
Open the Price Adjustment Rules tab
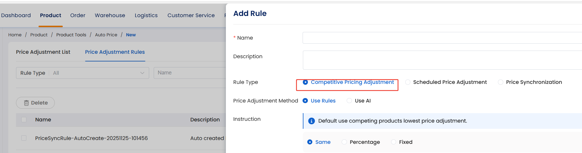115,52
